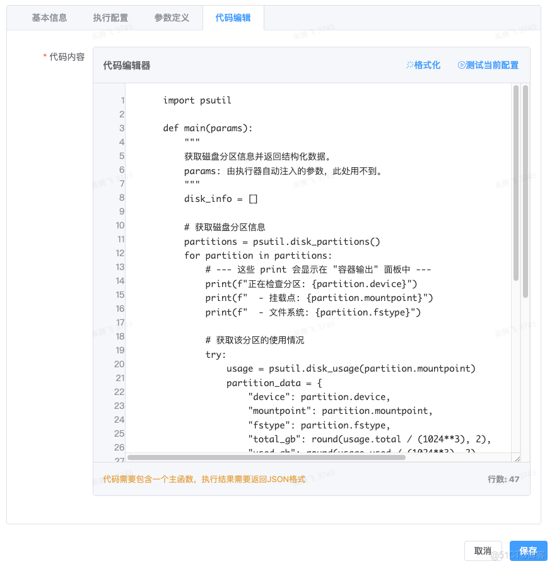This screenshot has height=566, width=552.
Task: Click the print line with 文件系统
Action: [x=313, y=312]
